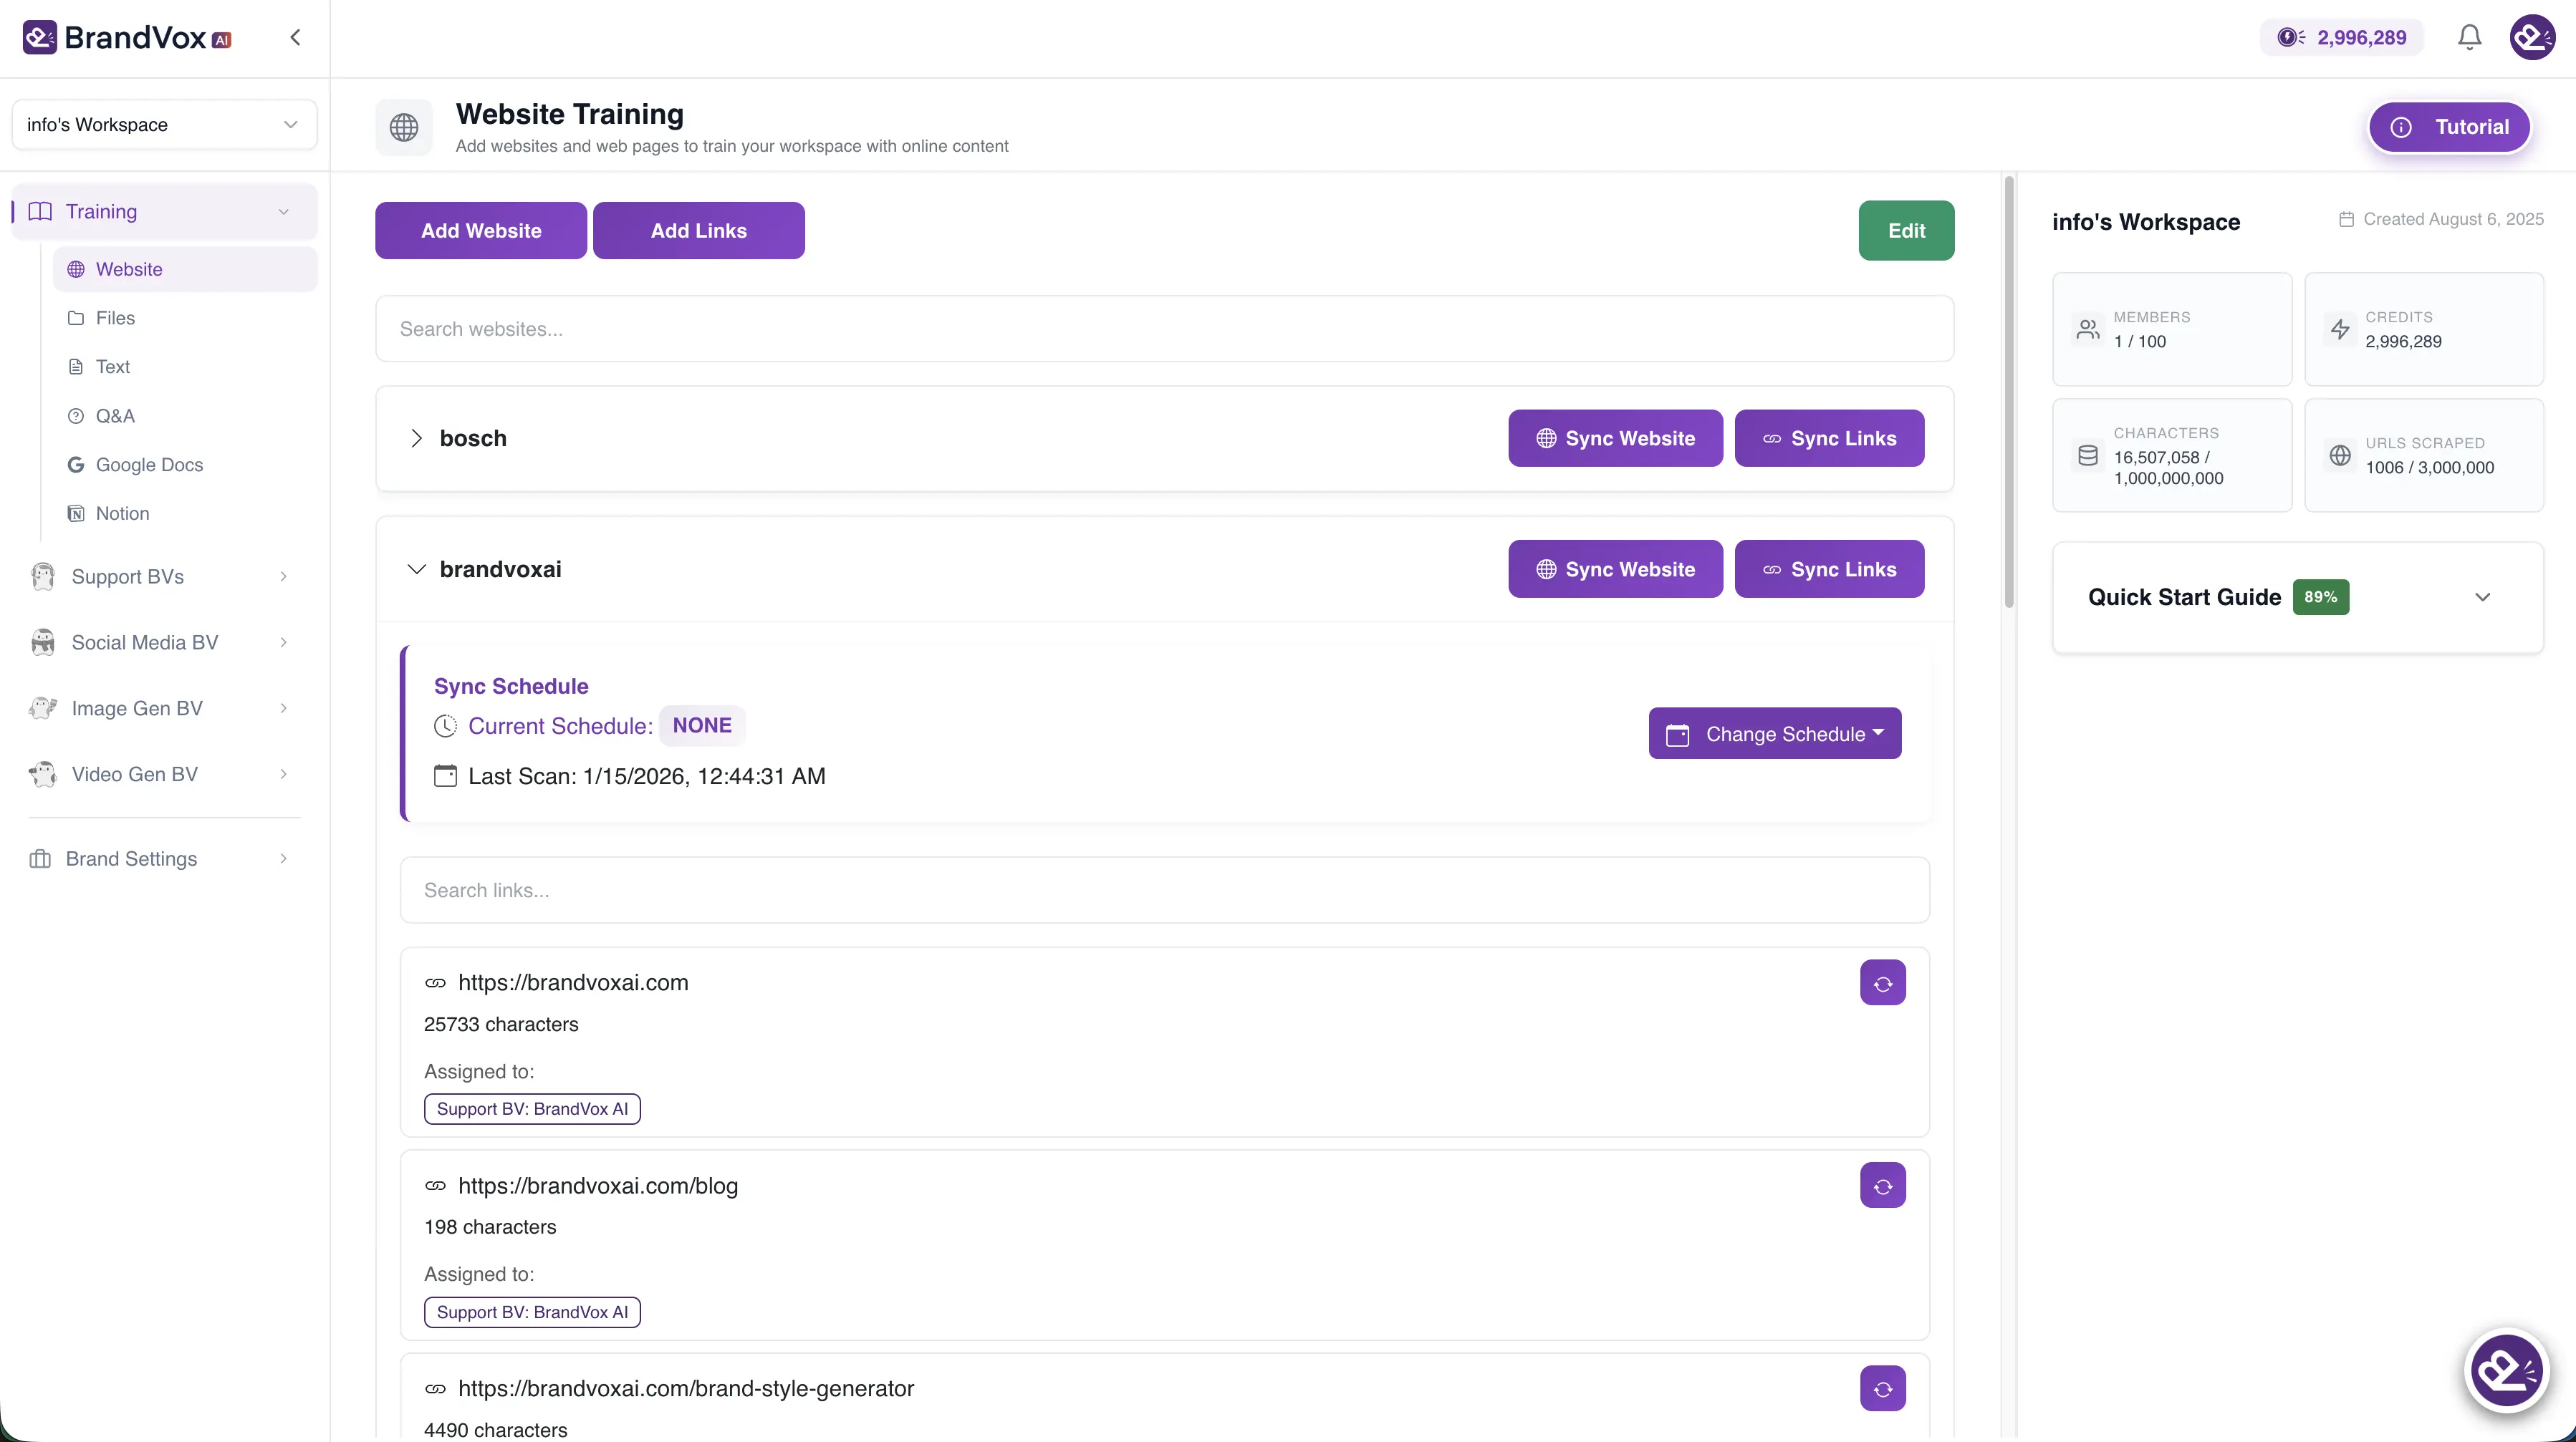Click the Files folder icon

coord(76,318)
